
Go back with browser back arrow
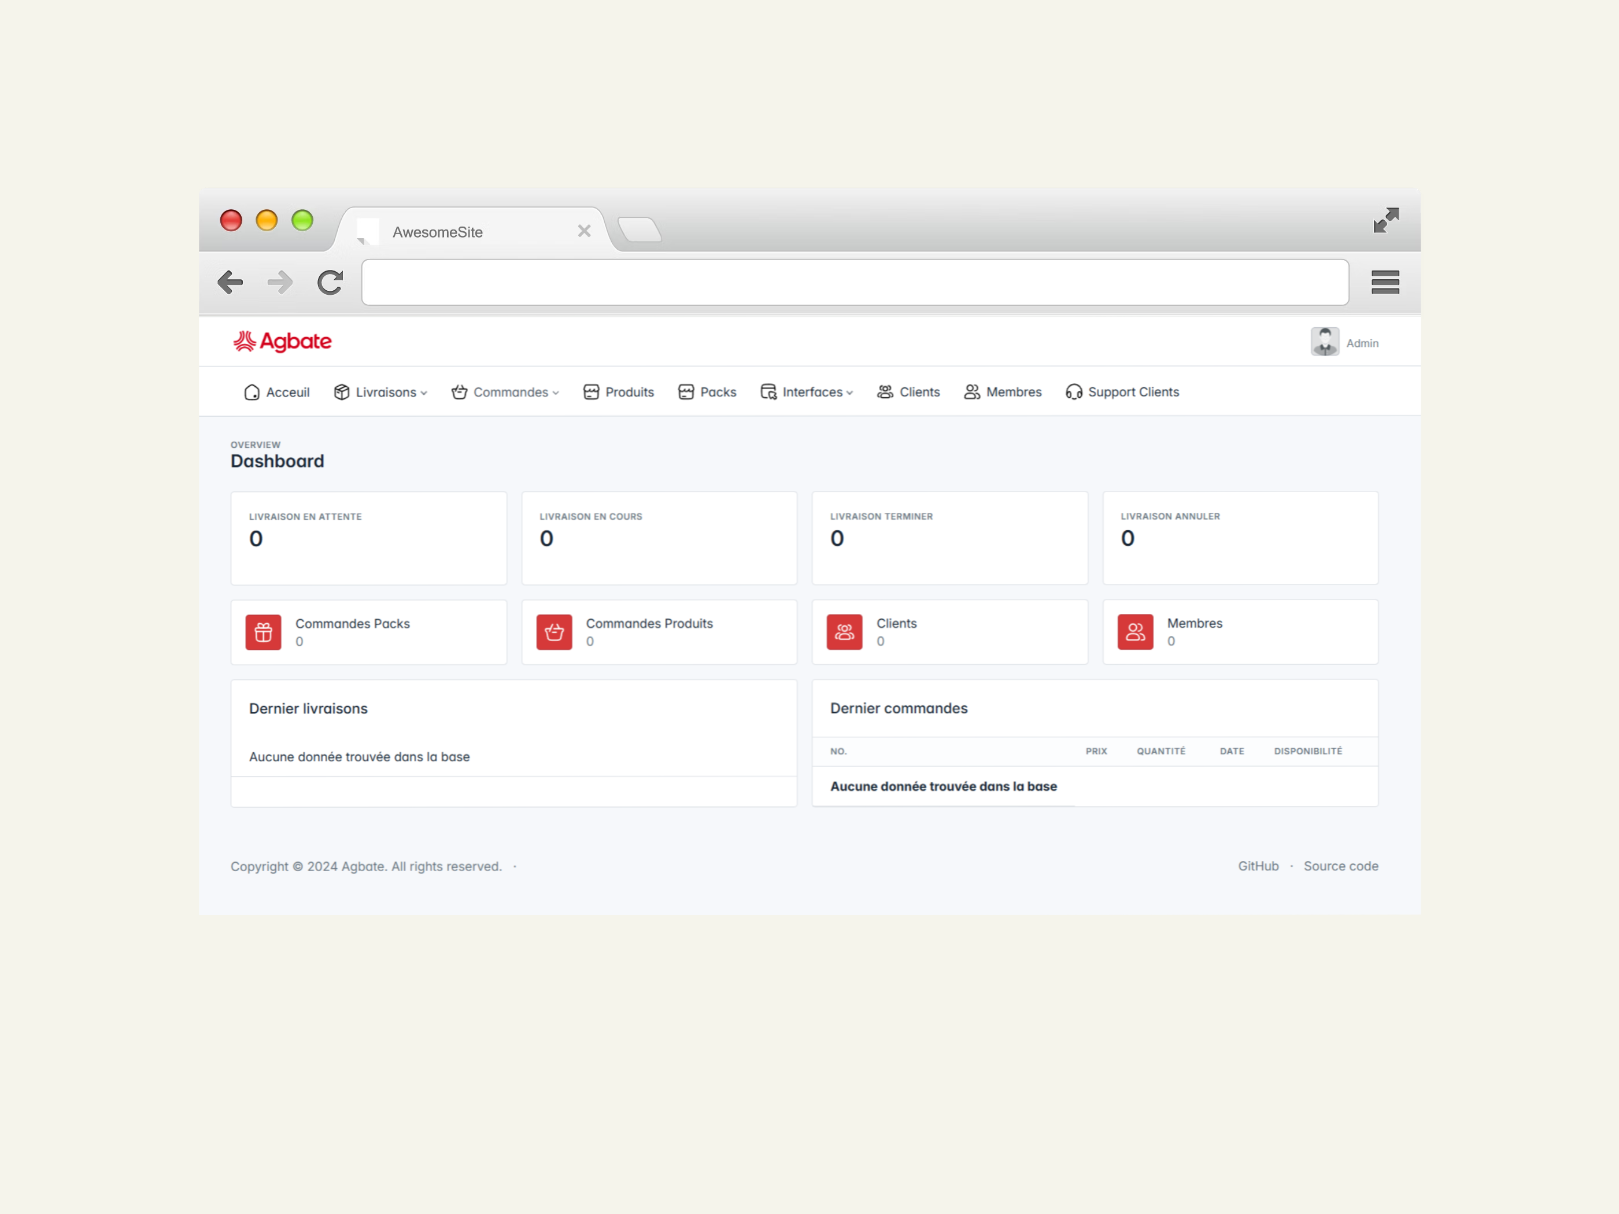point(231,283)
